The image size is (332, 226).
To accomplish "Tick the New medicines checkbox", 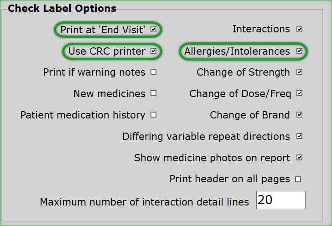I will point(154,93).
